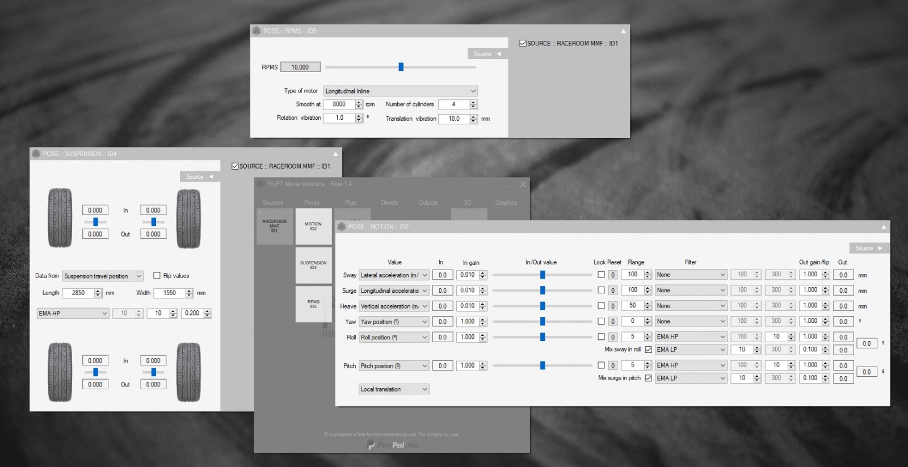Open the Type of motor dropdown

[x=401, y=91]
